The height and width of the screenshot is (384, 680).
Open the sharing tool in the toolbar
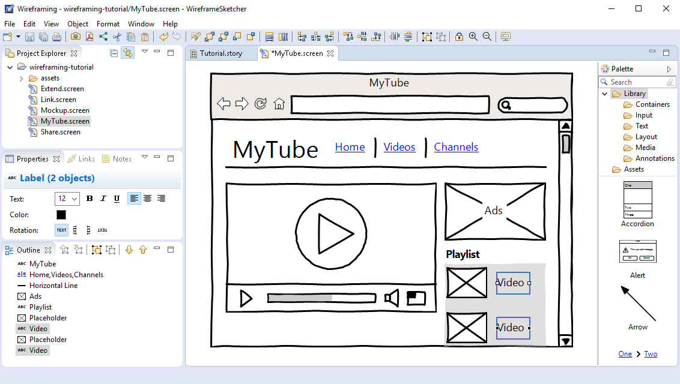point(103,36)
